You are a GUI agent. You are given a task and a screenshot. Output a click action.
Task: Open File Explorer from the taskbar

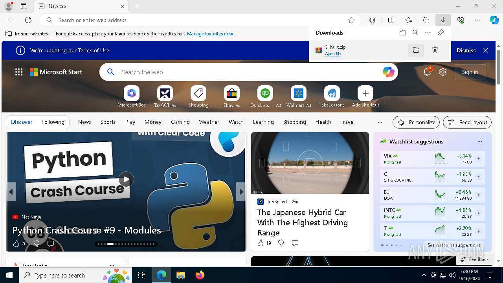tap(180, 275)
